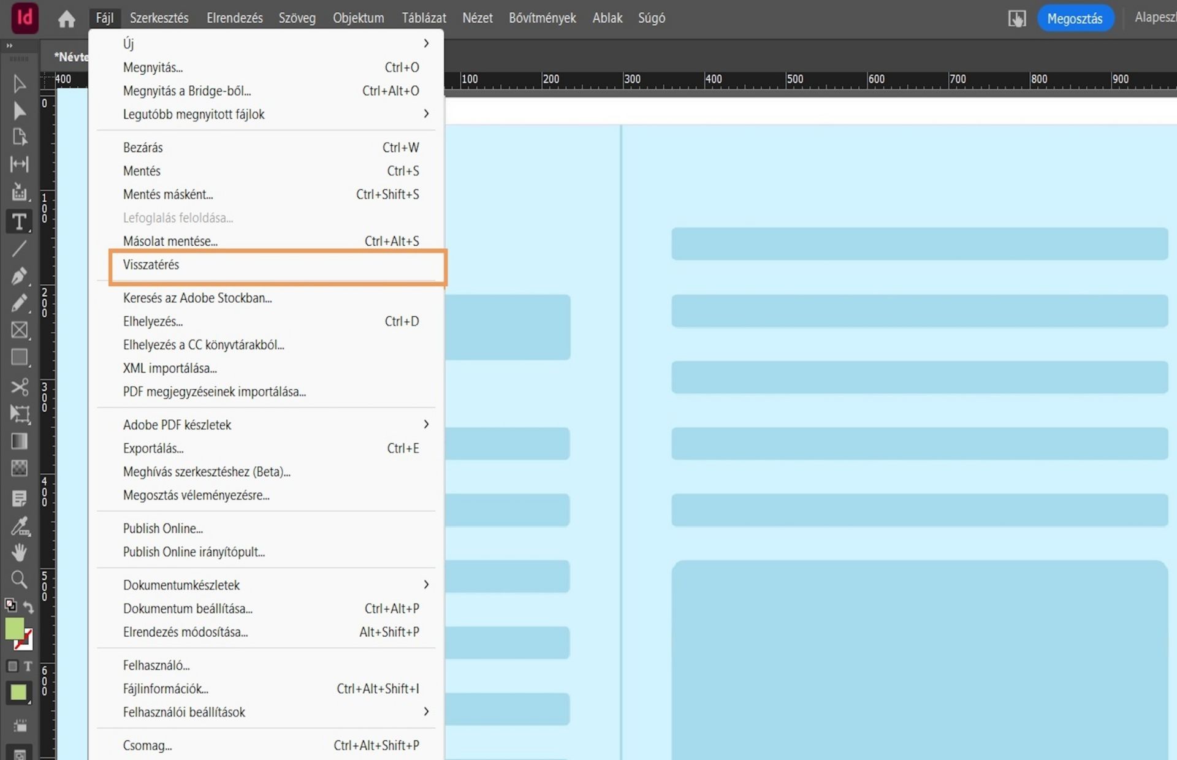Choose Visszatérés from the Fájl menu
1177x760 pixels.
point(151,265)
